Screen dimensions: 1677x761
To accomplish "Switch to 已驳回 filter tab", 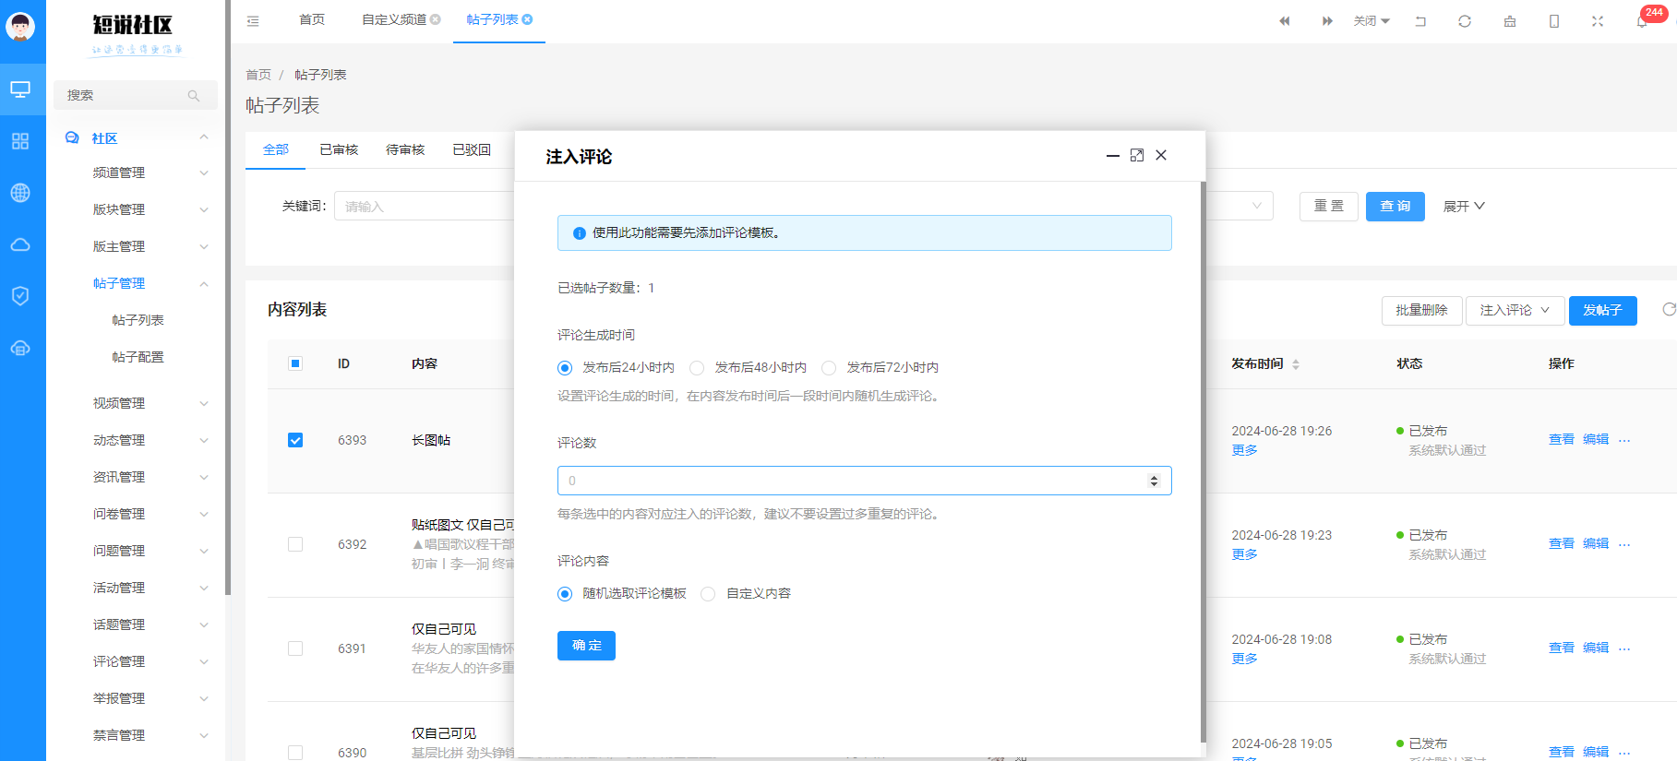I will [x=472, y=149].
